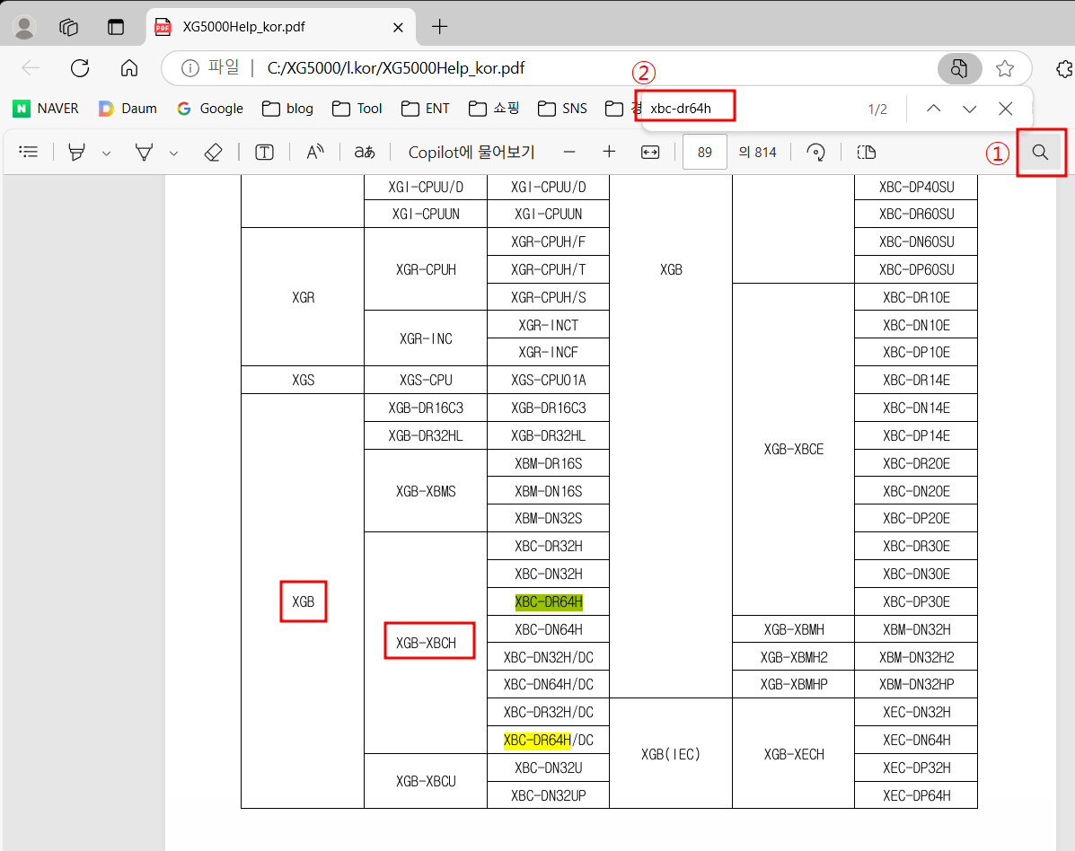1075x851 pixels.
Task: Click the XGB-XECH table cell
Action: click(793, 754)
